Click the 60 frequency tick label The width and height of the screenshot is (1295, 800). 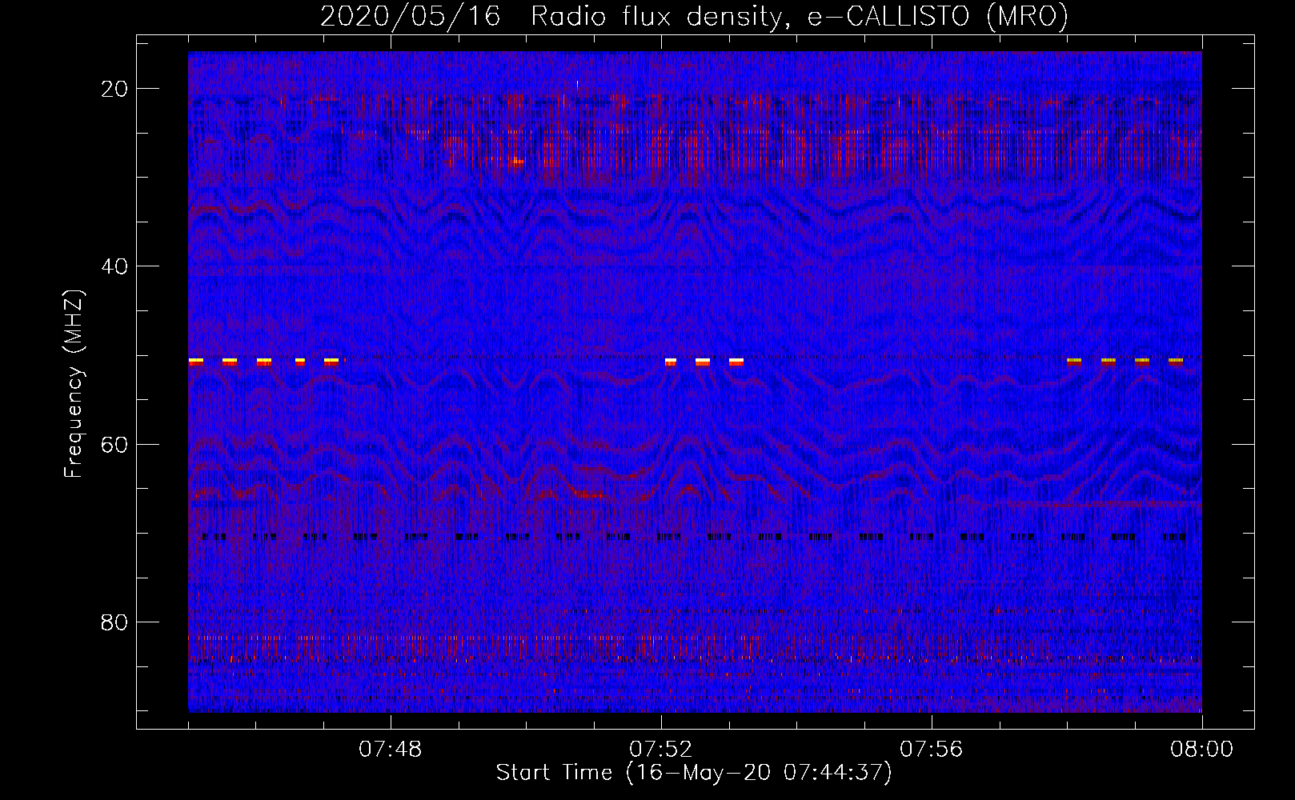click(x=115, y=445)
